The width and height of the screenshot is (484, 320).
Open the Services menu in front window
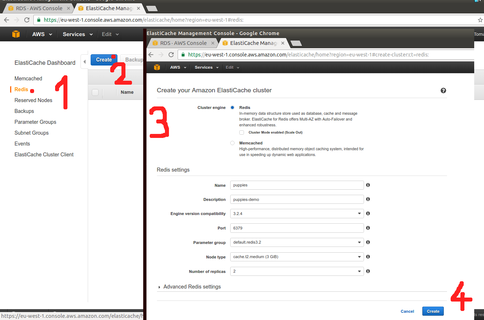[x=207, y=67]
